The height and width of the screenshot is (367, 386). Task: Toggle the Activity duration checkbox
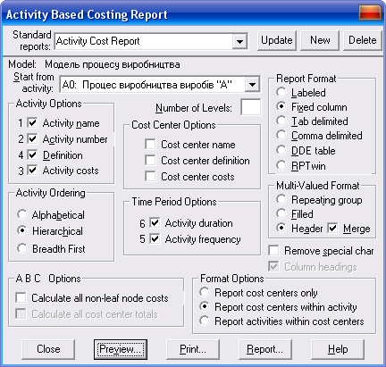click(x=155, y=223)
